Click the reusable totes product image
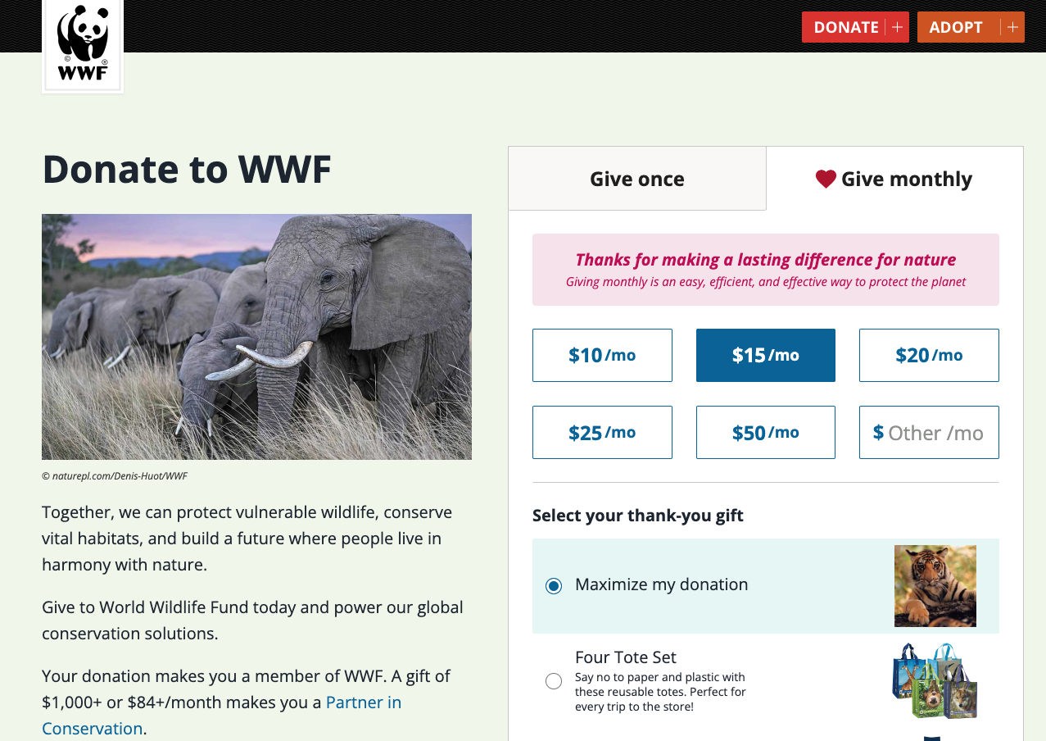 935,681
